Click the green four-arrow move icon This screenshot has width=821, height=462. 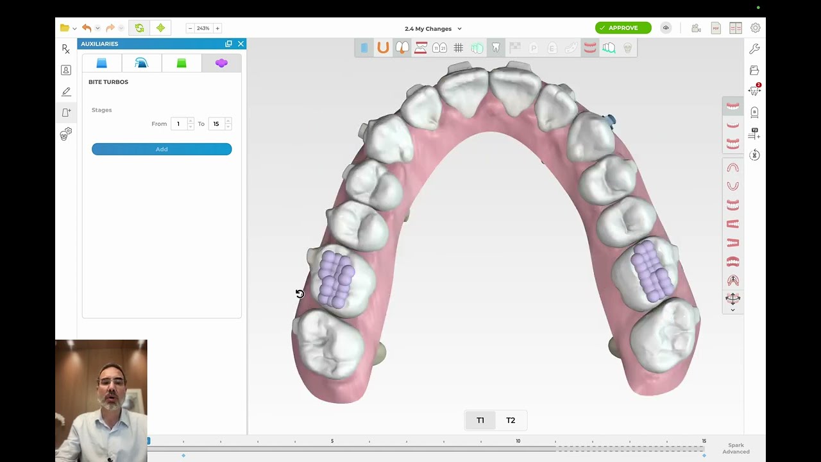point(160,28)
